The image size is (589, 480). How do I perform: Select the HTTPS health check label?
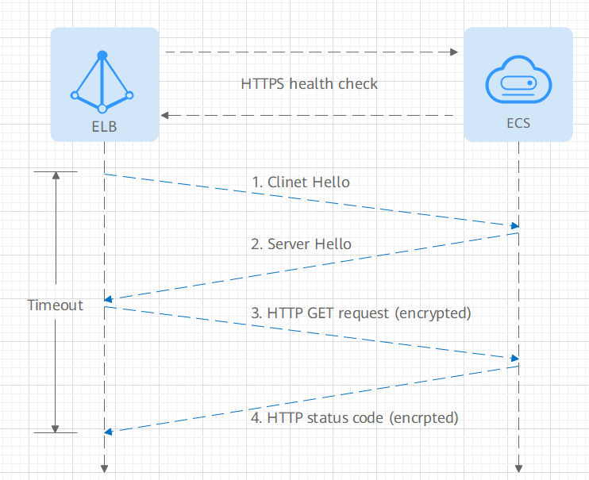310,83
